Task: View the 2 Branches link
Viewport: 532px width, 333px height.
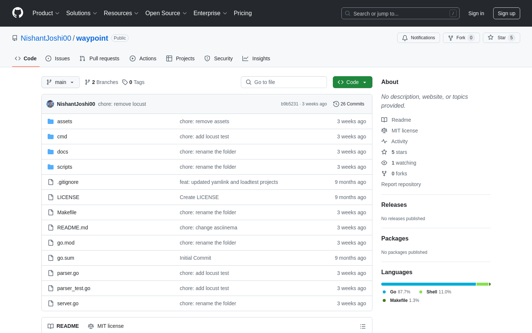Action: point(102,82)
